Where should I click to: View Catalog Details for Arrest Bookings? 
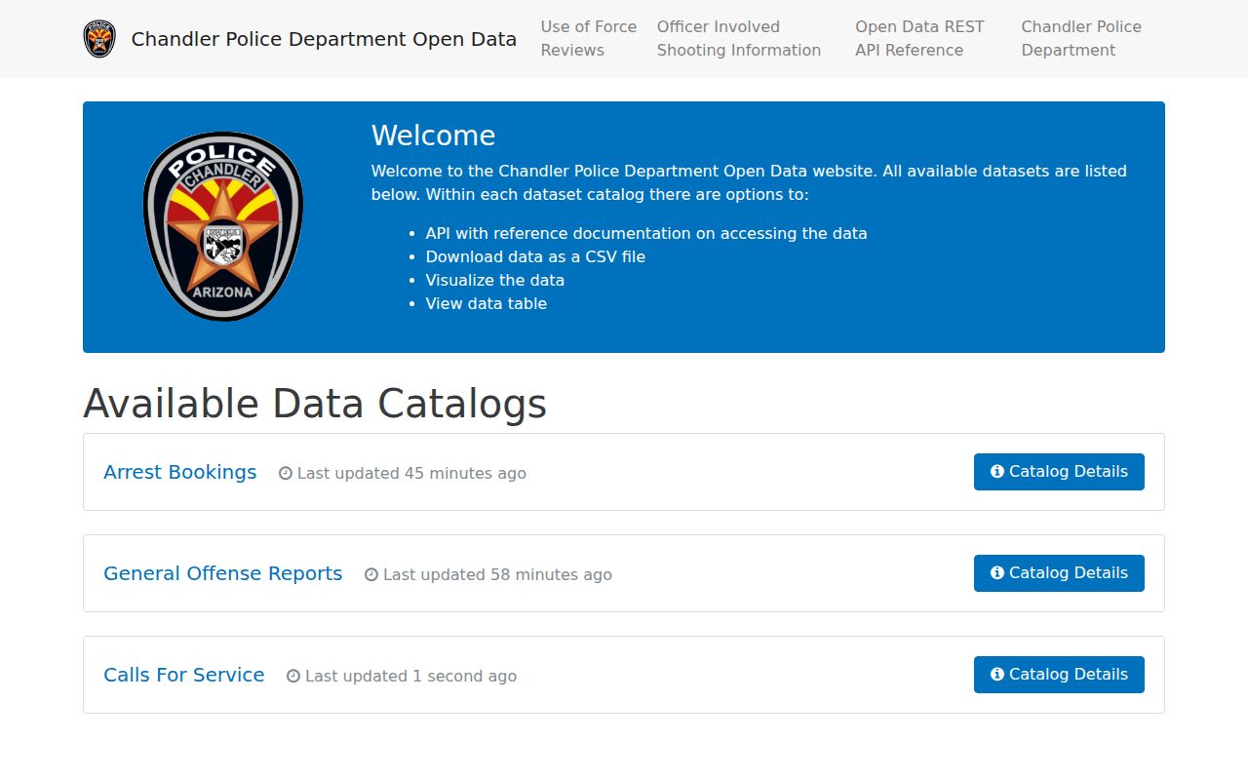(x=1059, y=472)
